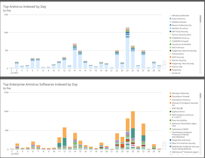Image resolution: width=205 pixels, height=158 pixels.
Task: Hide the Sophos Home series
Action: (x=178, y=111)
